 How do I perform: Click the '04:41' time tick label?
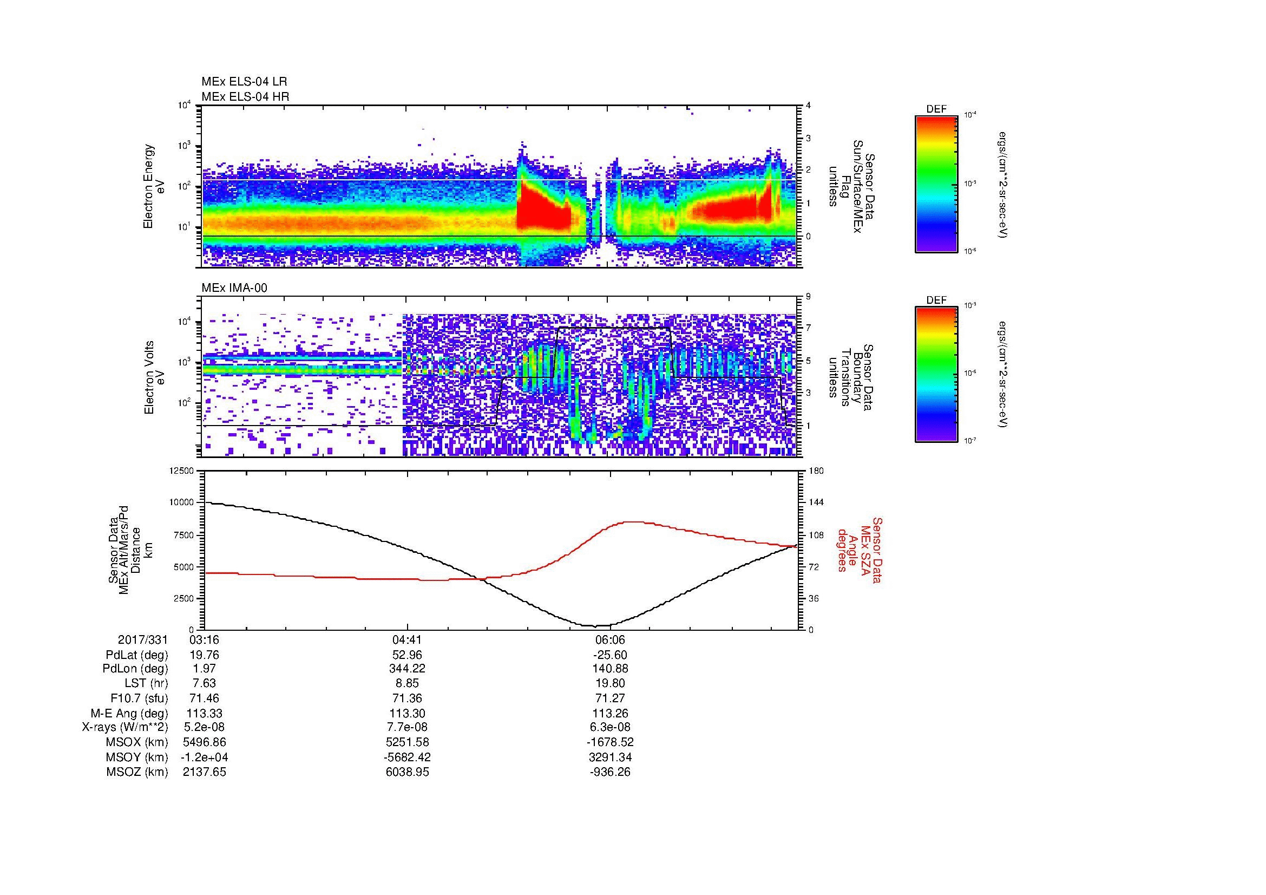coord(408,639)
